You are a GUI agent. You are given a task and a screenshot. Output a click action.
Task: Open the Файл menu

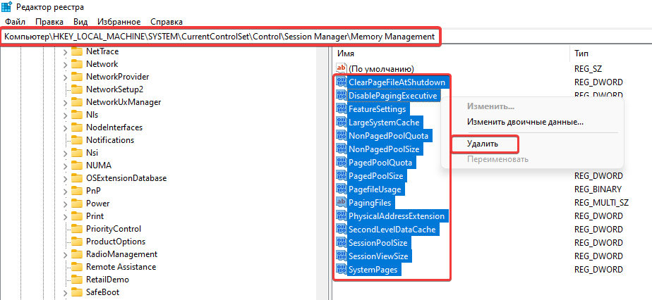coord(15,22)
